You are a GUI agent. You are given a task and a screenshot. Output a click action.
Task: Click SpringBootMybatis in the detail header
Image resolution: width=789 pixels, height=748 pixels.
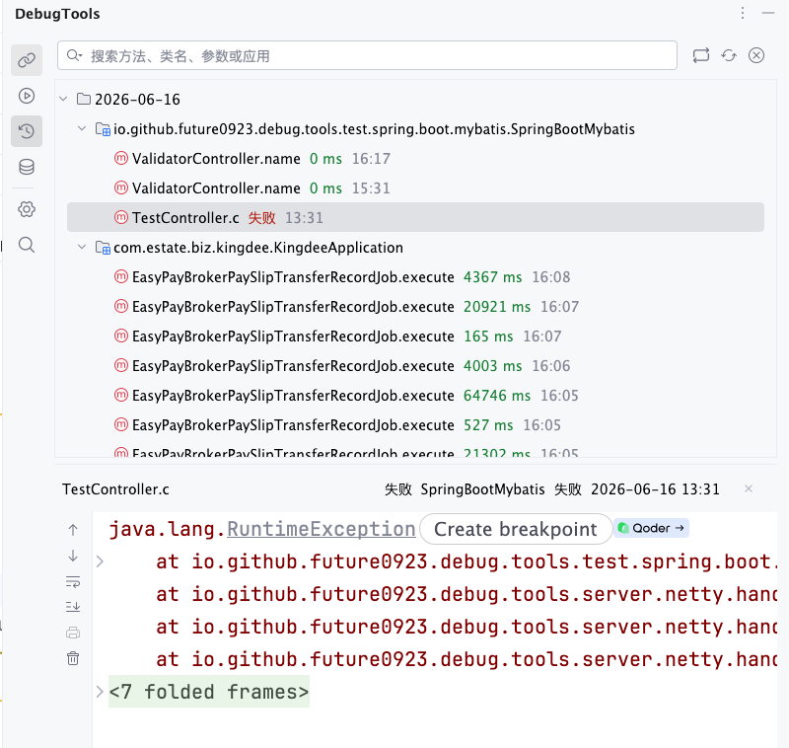tap(482, 489)
